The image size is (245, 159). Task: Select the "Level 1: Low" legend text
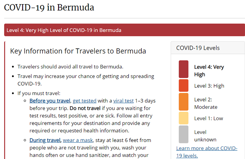(x=209, y=118)
